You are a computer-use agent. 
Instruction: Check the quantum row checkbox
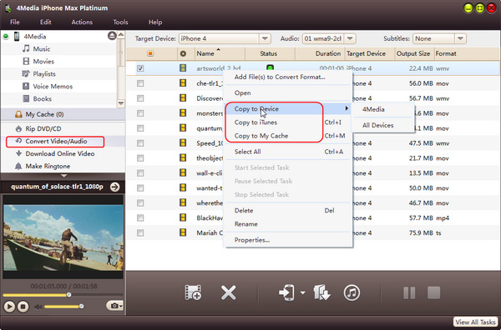click(x=140, y=128)
